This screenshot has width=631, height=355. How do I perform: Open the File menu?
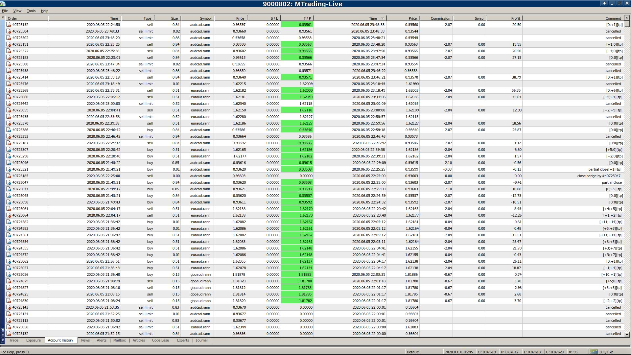[x=5, y=11]
